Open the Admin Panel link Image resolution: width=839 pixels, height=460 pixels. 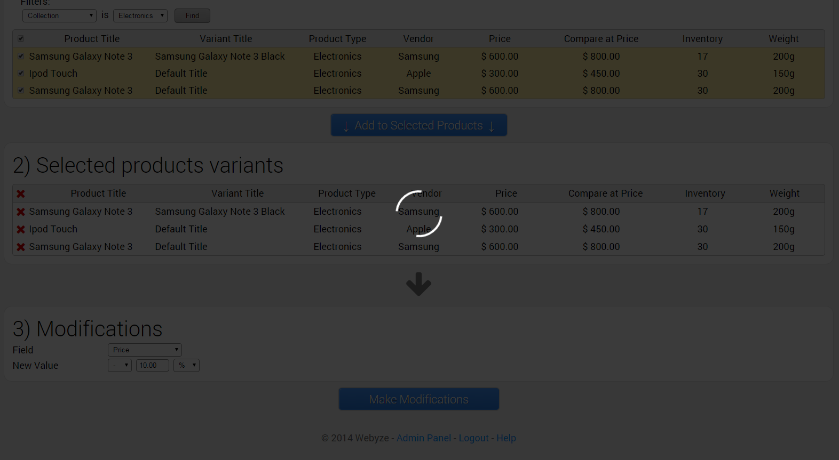click(x=424, y=438)
